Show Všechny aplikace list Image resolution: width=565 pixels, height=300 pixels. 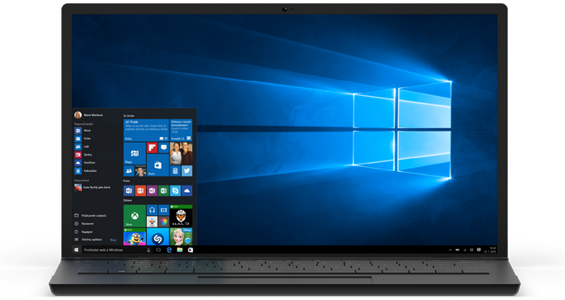(88, 240)
